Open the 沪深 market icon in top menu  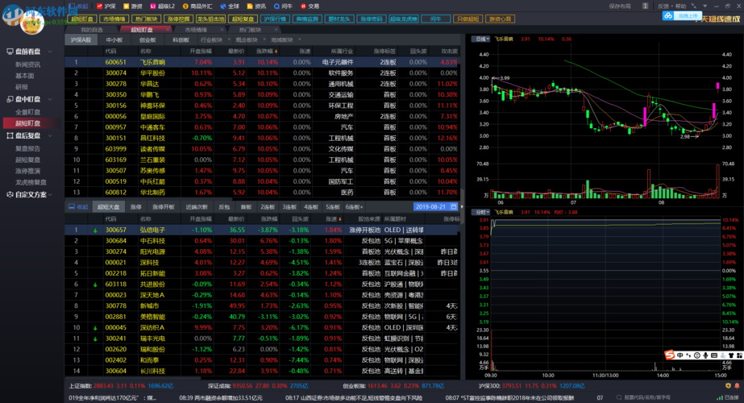point(99,6)
